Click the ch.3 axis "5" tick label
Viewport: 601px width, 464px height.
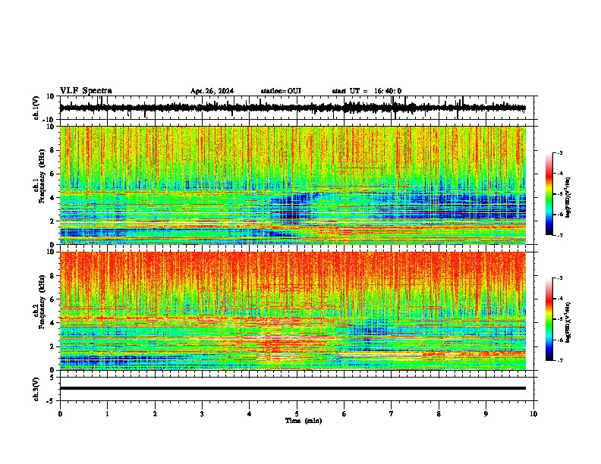[52, 378]
